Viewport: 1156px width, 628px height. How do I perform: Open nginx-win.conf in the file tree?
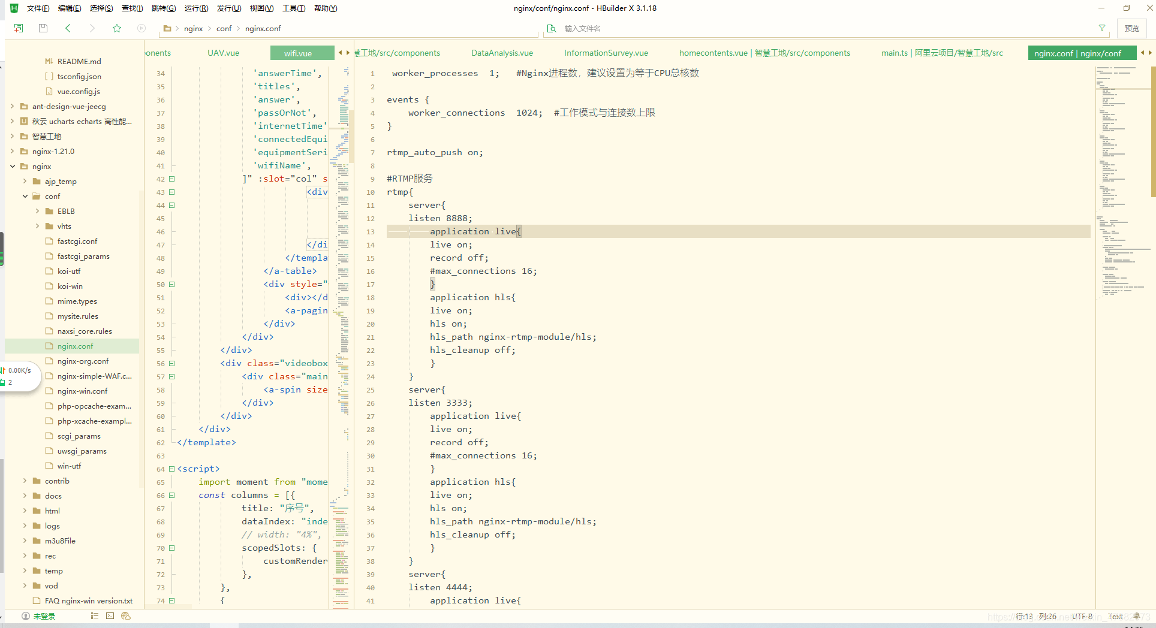point(83,391)
